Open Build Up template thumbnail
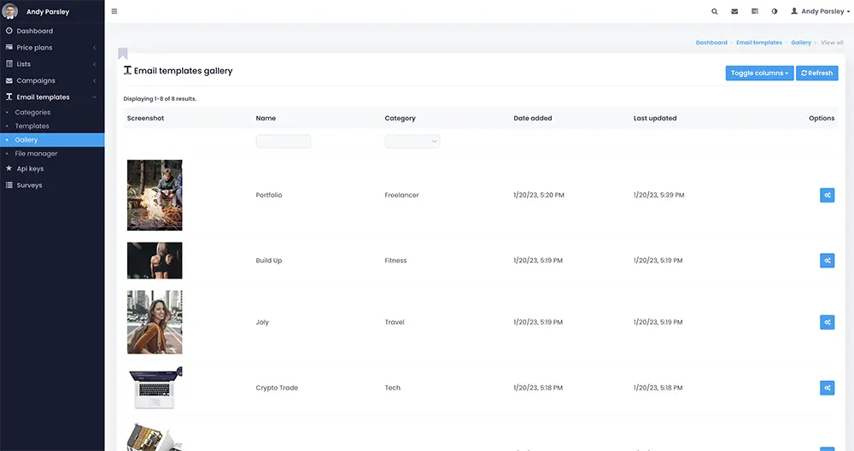 point(155,261)
